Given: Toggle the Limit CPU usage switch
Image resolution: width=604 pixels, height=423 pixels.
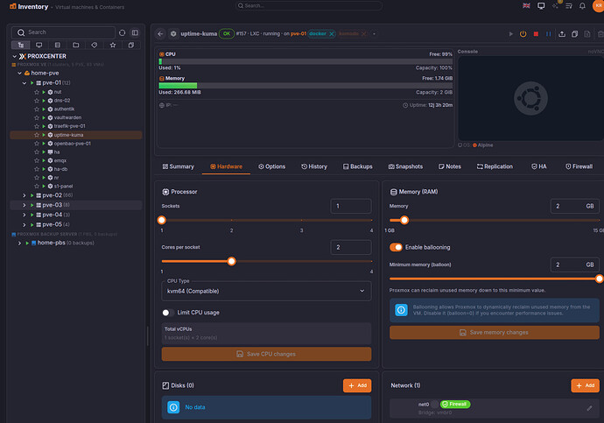Looking at the screenshot, I should click(x=168, y=312).
